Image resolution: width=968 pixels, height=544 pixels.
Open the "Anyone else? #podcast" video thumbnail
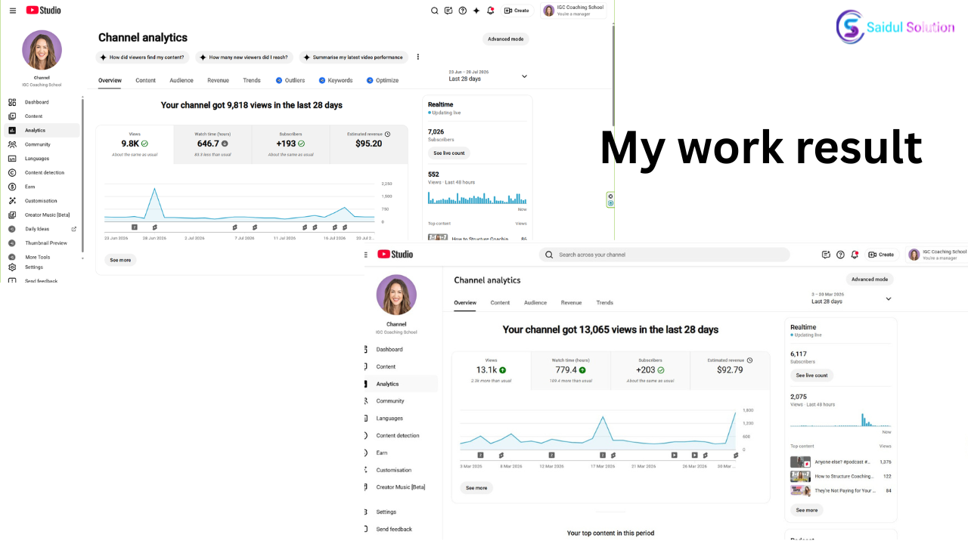click(801, 462)
